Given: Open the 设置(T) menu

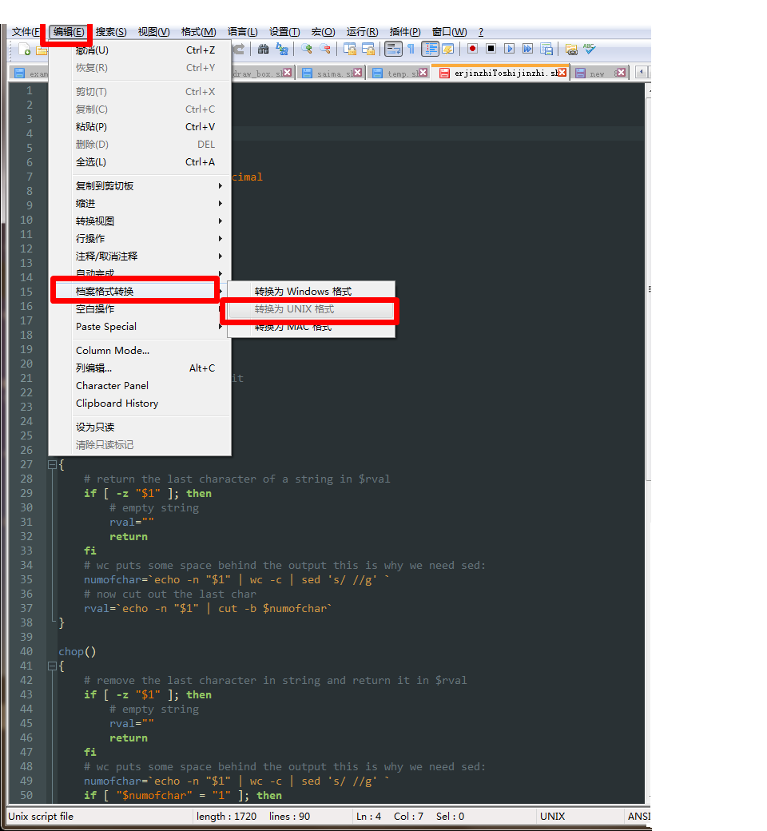Looking at the screenshot, I should point(284,32).
